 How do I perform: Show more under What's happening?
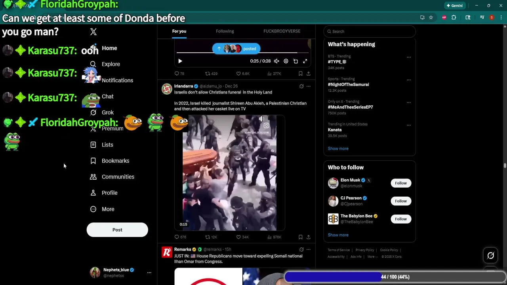coord(338,148)
